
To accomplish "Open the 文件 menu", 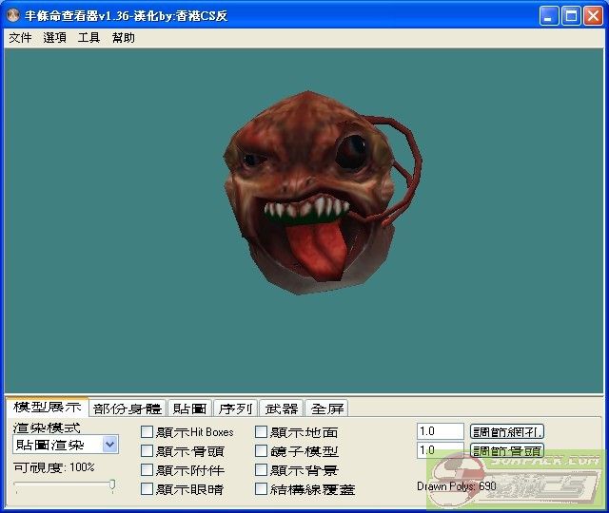I will [x=20, y=38].
